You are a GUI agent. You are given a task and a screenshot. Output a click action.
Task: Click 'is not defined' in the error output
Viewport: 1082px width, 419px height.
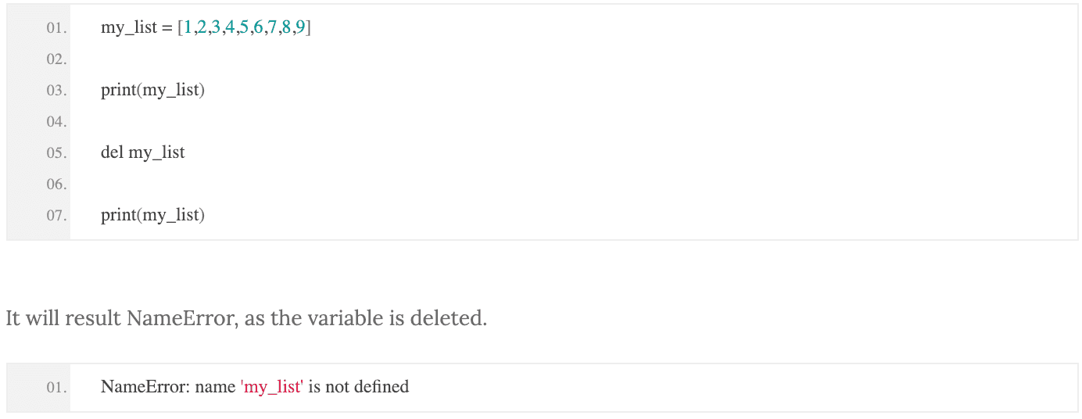(359, 387)
